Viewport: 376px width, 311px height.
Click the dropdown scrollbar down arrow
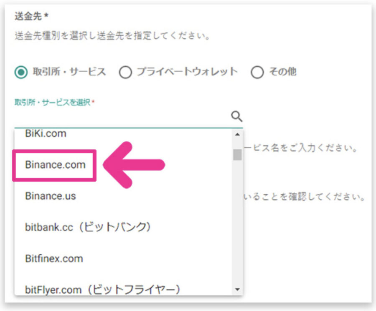point(237,289)
